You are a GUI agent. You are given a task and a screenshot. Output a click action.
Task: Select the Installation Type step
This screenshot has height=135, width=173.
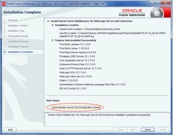tap(16, 31)
